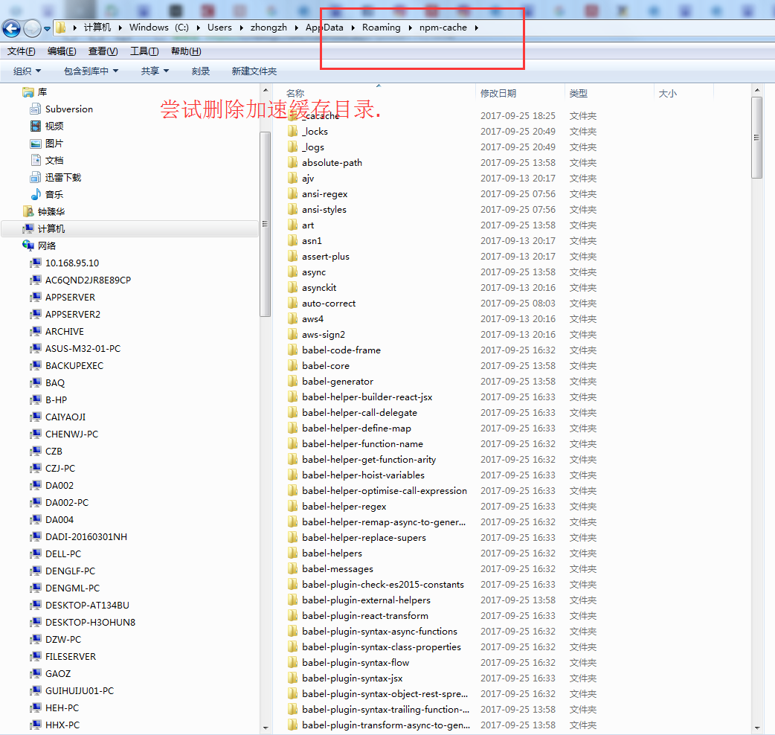Open the 编辑(E) menu
Screen dimensions: 775x735
[62, 51]
